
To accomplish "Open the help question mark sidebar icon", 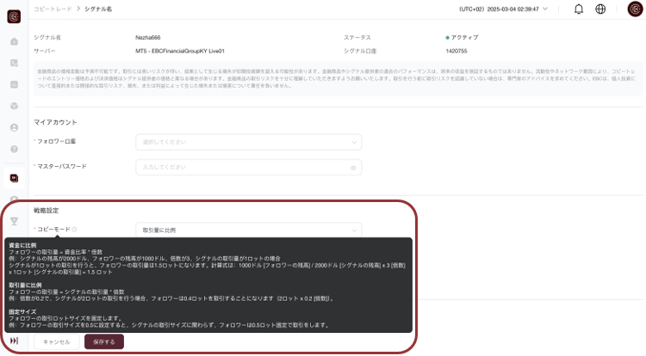I will pos(14,149).
